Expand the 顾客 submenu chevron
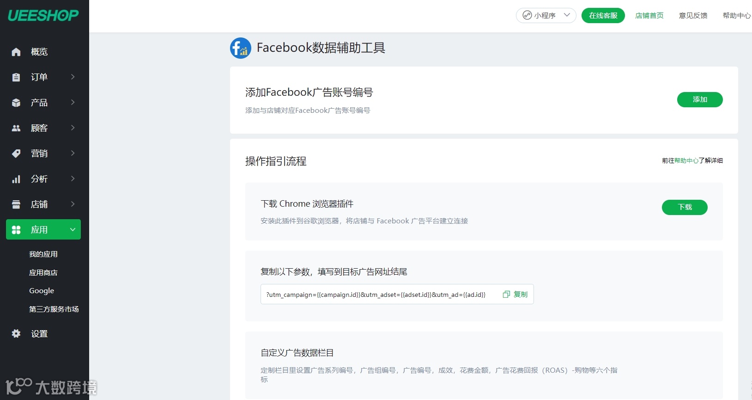 [73, 128]
